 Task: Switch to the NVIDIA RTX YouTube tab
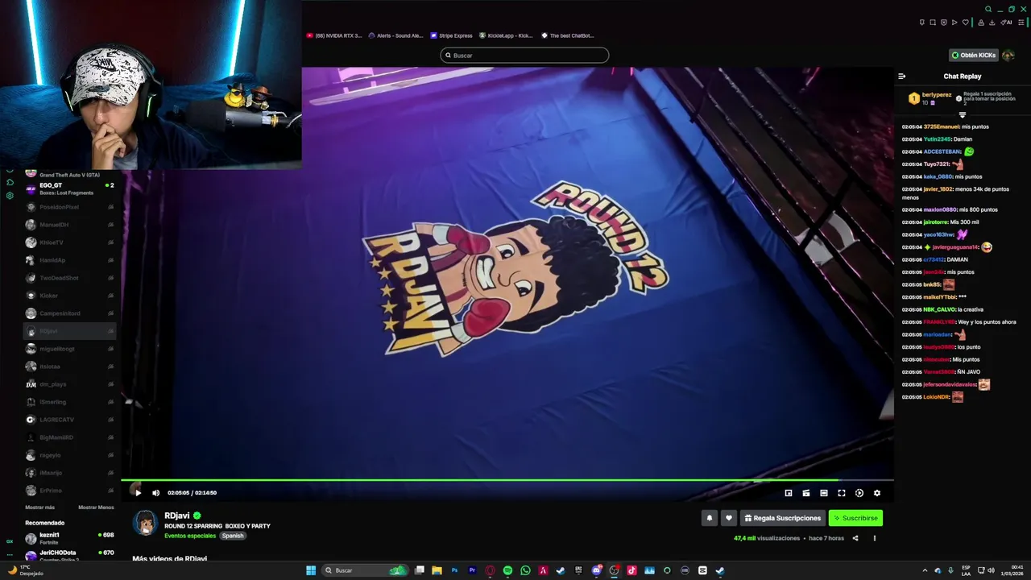point(334,35)
